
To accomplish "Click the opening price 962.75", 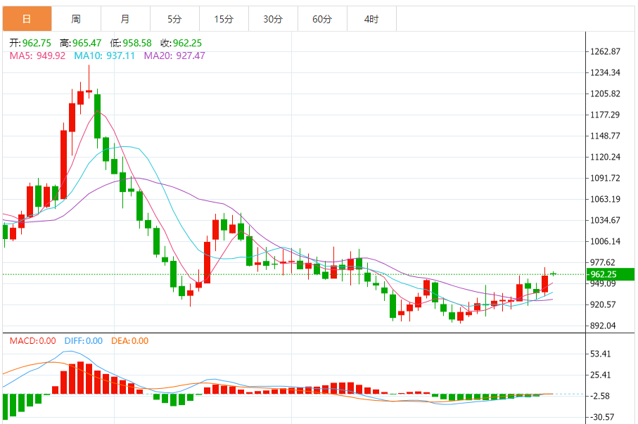I will point(37,43).
